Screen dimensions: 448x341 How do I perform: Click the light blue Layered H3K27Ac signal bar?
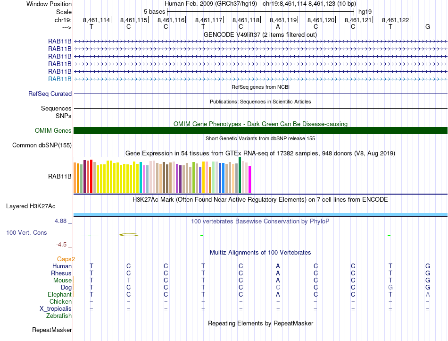point(260,215)
